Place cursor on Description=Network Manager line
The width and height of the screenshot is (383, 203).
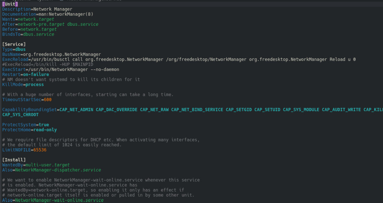[x=37, y=9]
